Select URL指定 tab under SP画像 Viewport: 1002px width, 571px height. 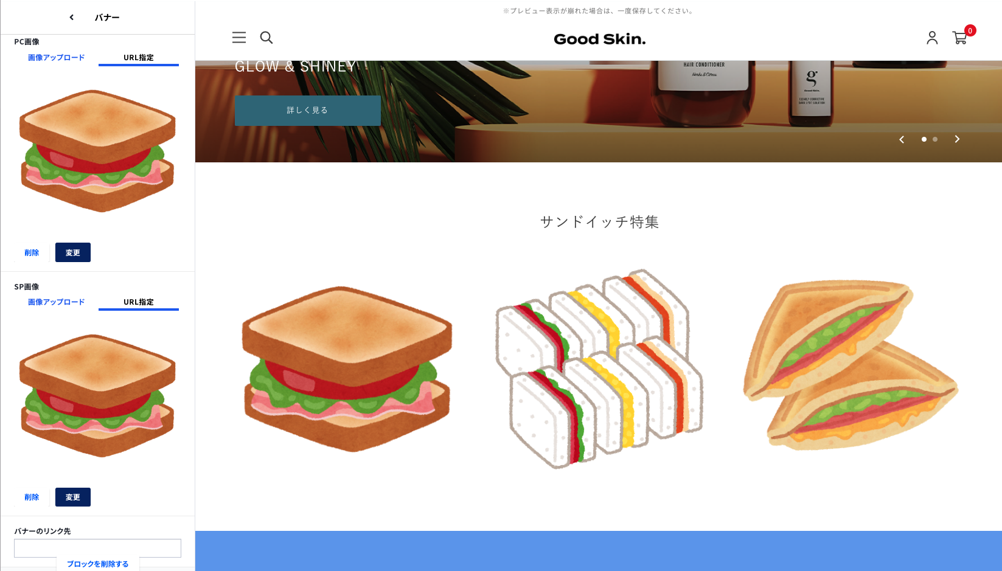pyautogui.click(x=139, y=302)
